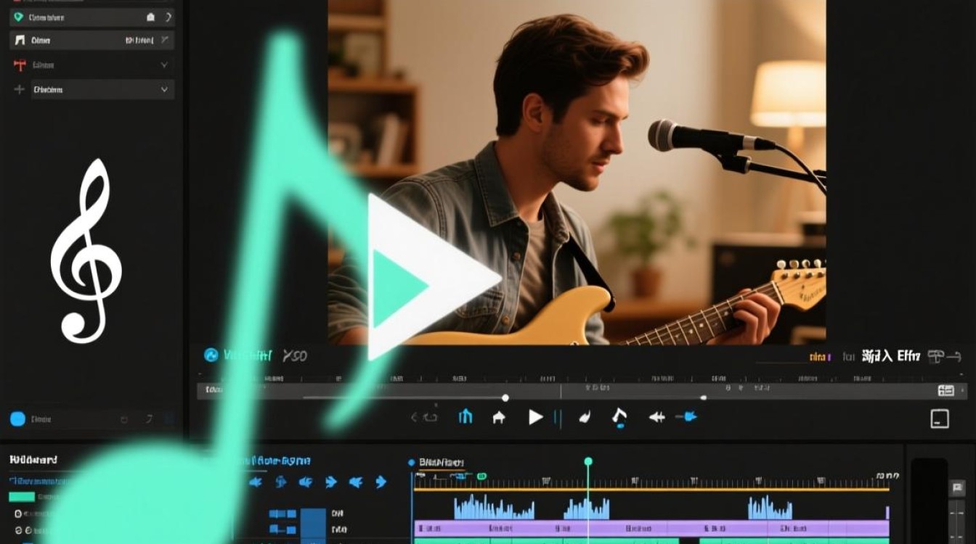The height and width of the screenshot is (544, 976).
Task: Expand the arrow on the green gem row
Action: coord(168,17)
